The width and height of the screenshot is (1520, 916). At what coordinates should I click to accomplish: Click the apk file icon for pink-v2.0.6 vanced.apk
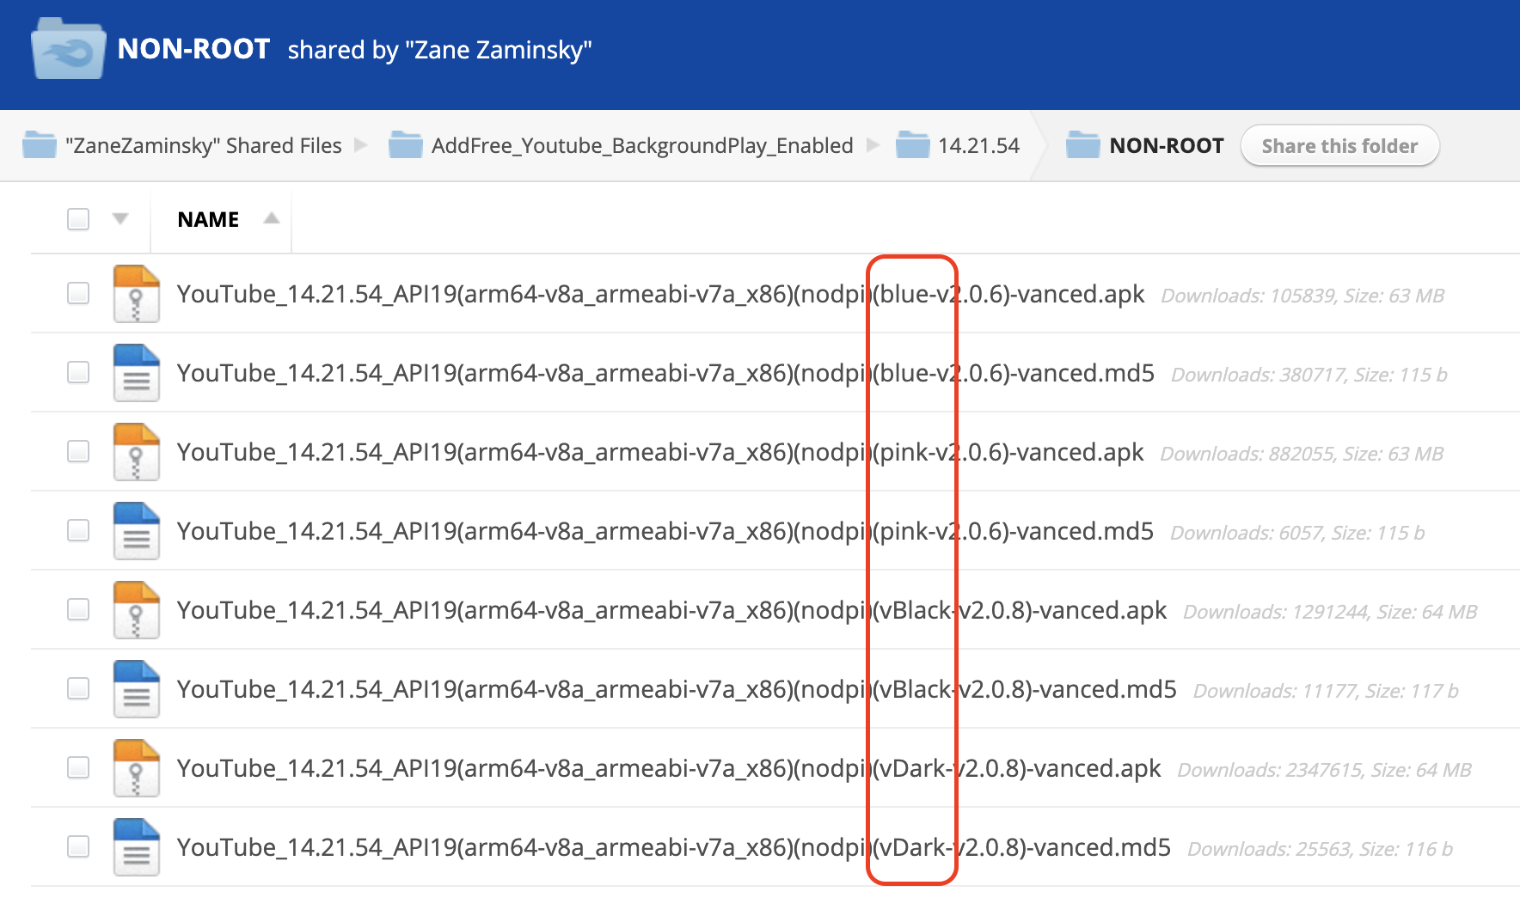(x=136, y=452)
